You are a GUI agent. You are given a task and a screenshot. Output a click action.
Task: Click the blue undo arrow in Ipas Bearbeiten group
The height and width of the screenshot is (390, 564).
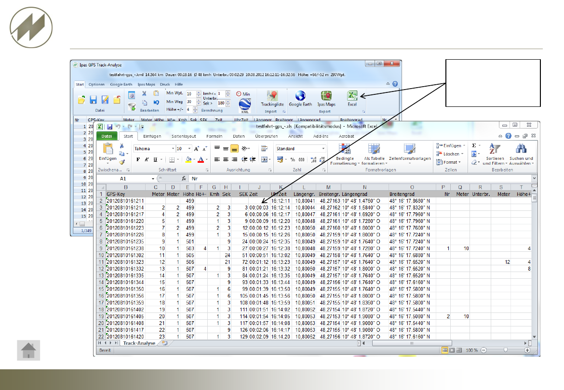point(156,103)
